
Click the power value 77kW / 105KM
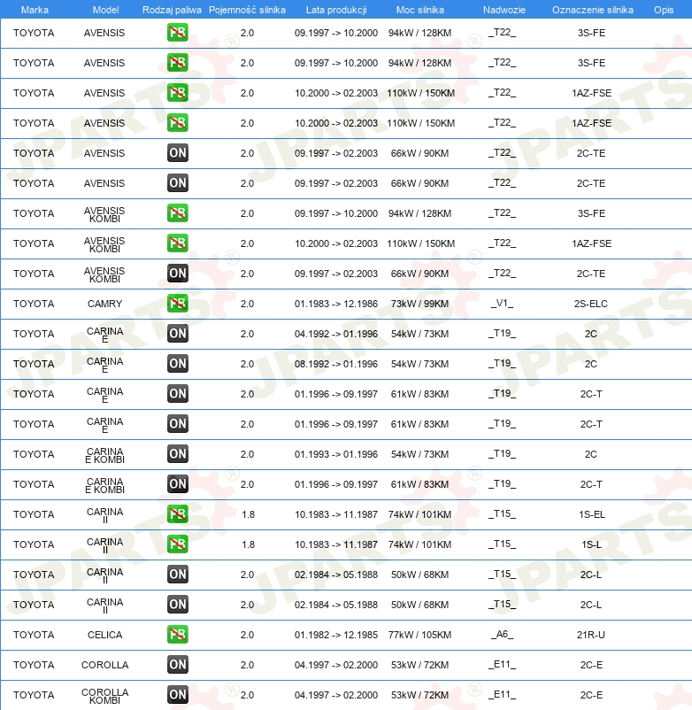(419, 635)
